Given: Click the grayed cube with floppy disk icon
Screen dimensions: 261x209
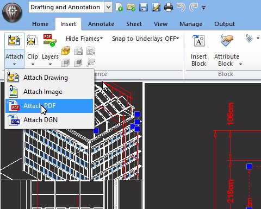Looking at the screenshot, I should tap(78, 51).
